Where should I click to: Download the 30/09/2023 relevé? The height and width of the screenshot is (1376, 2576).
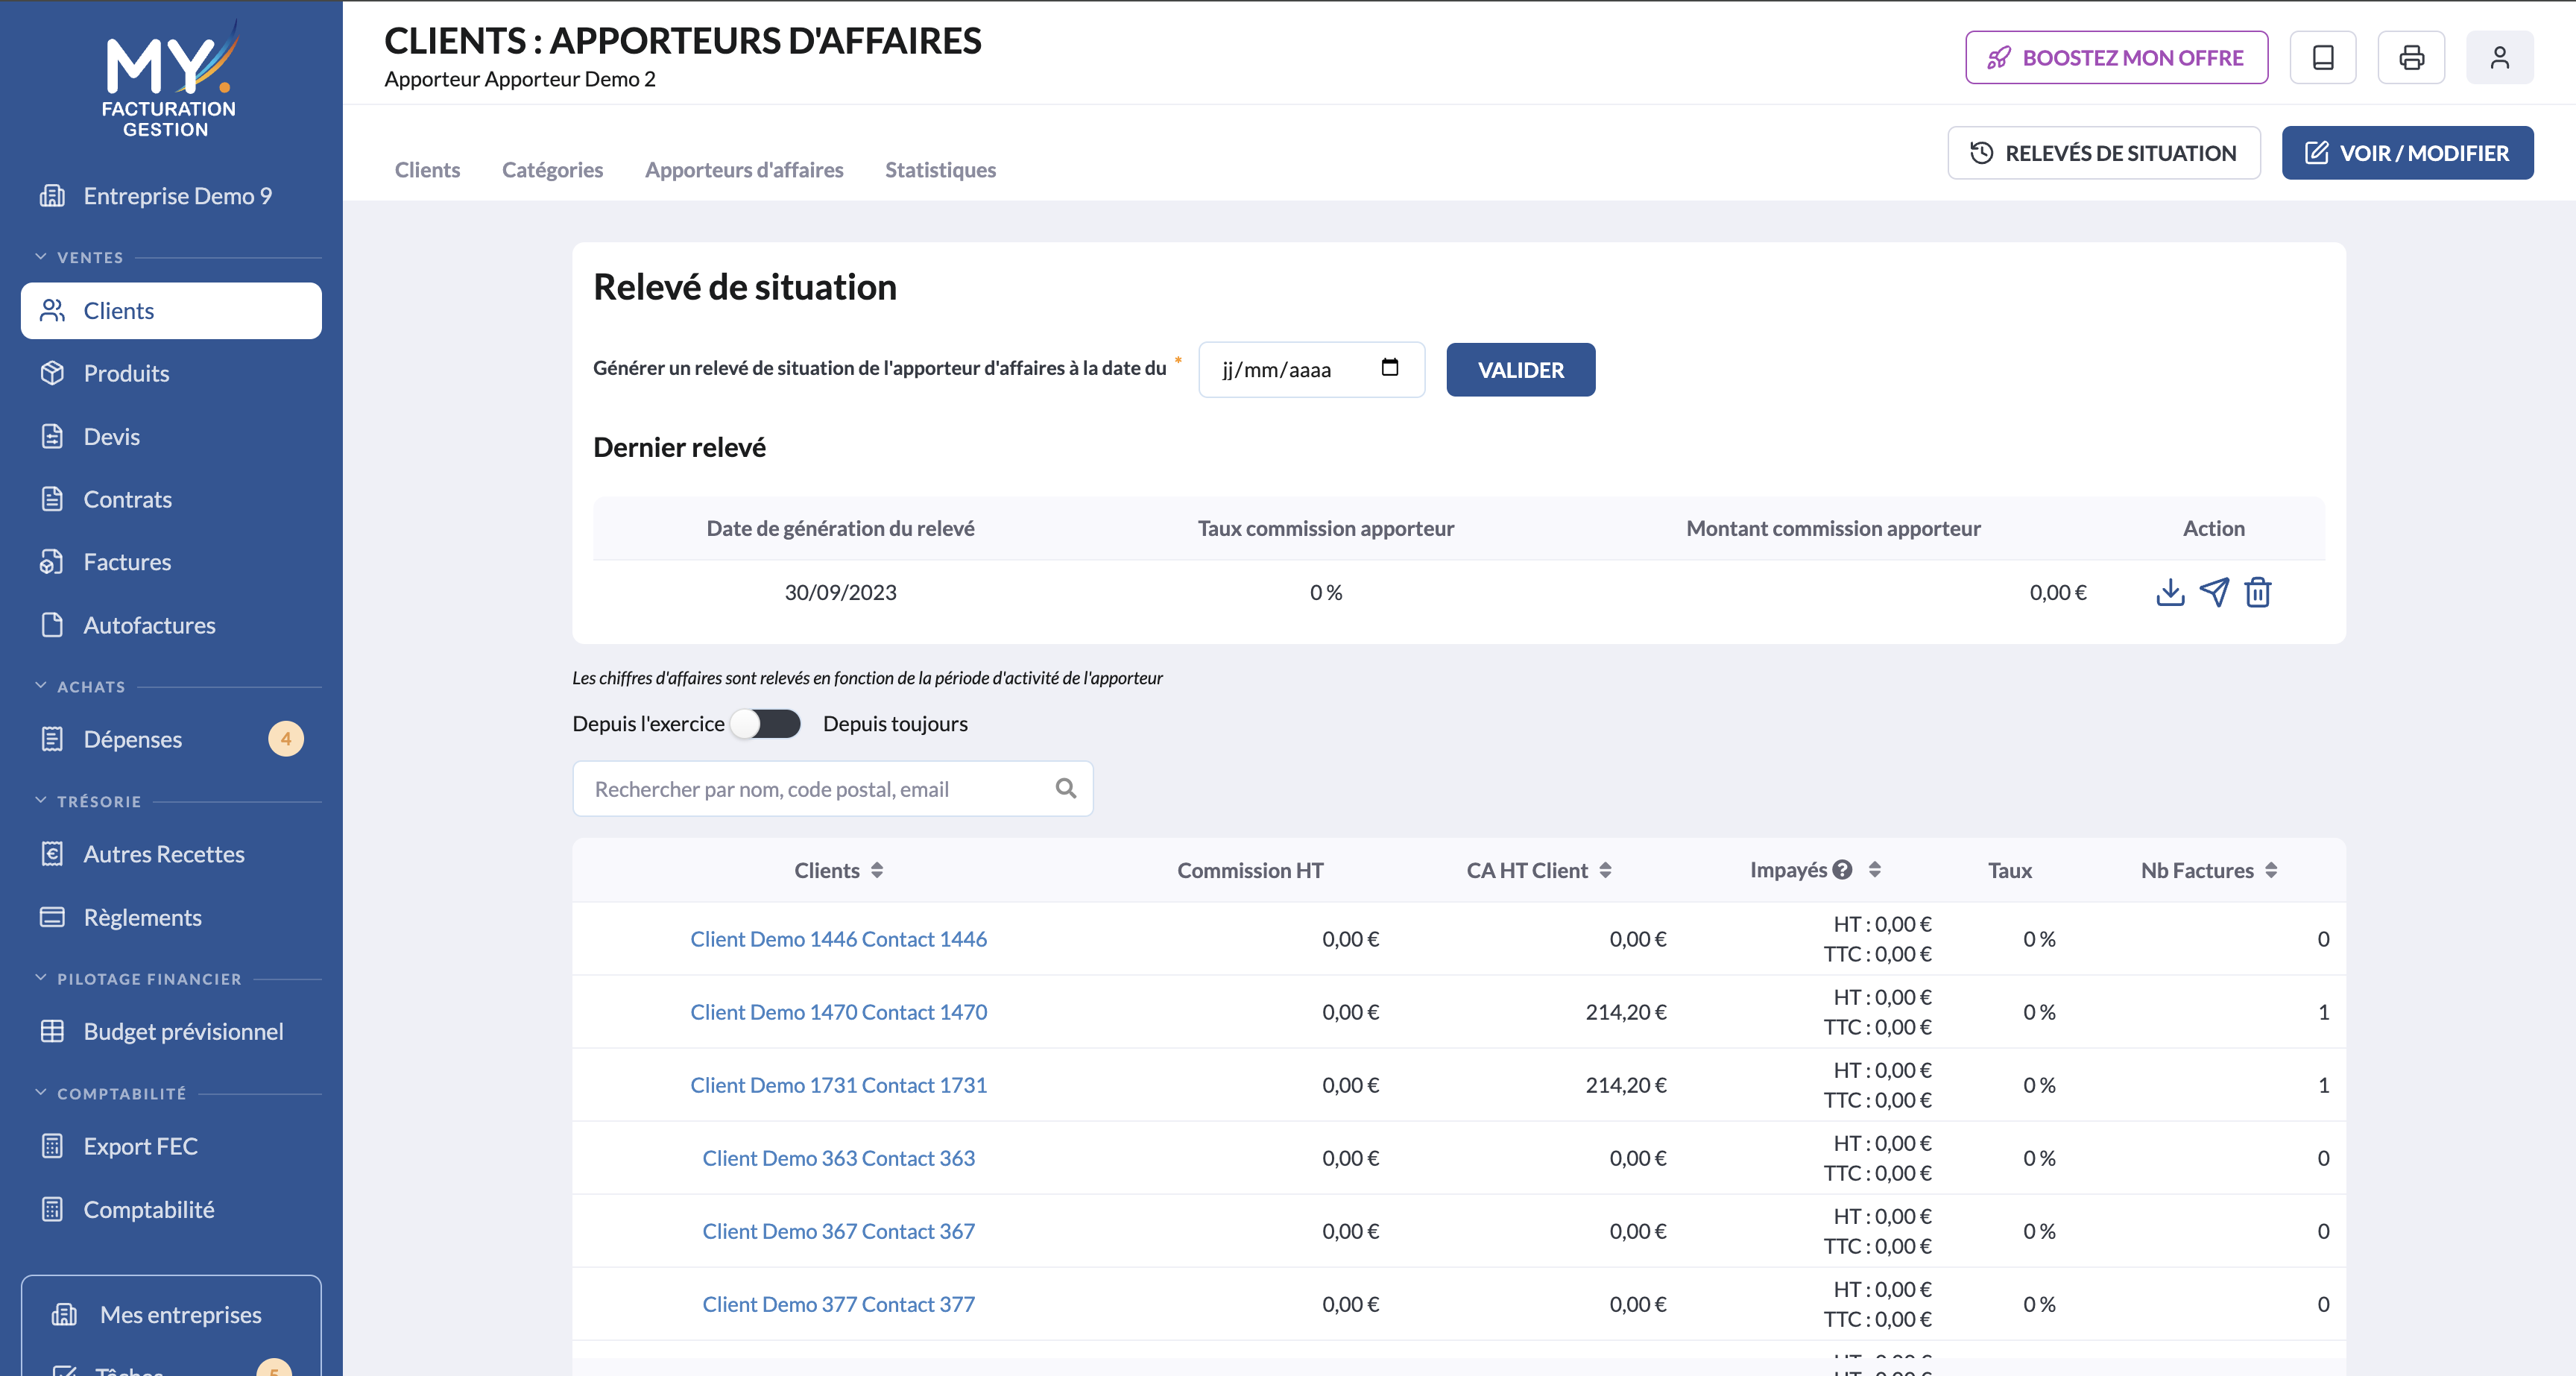point(2170,592)
